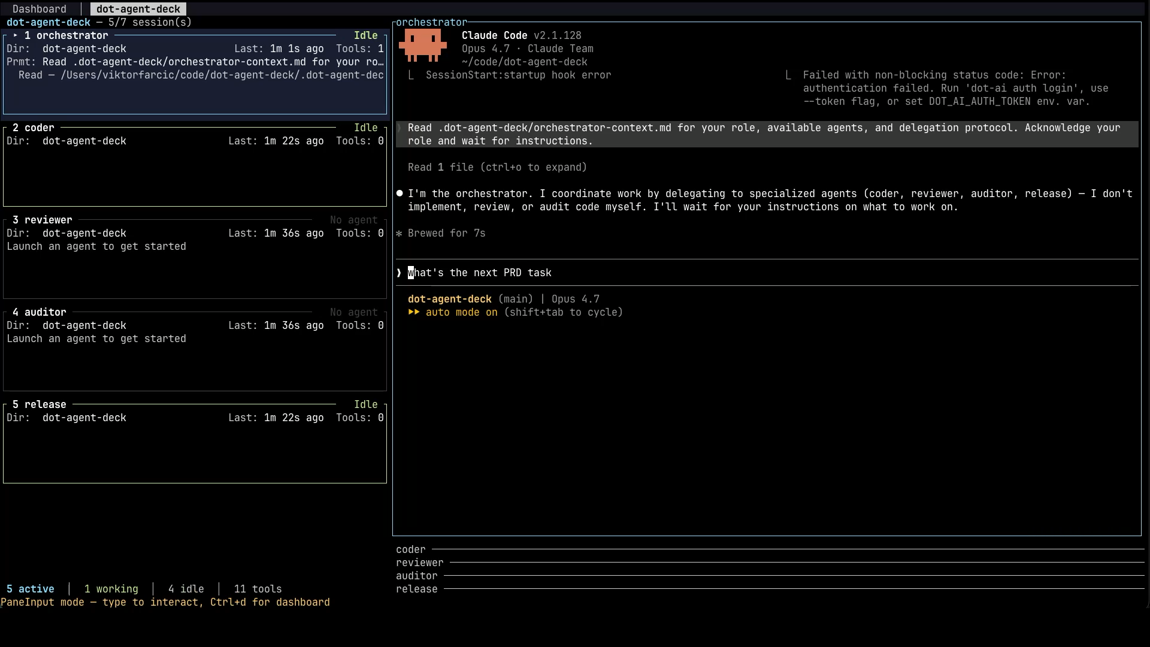Click the 'SessionStart:startup hook error' line
Viewport: 1150px width, 647px height.
coord(519,75)
